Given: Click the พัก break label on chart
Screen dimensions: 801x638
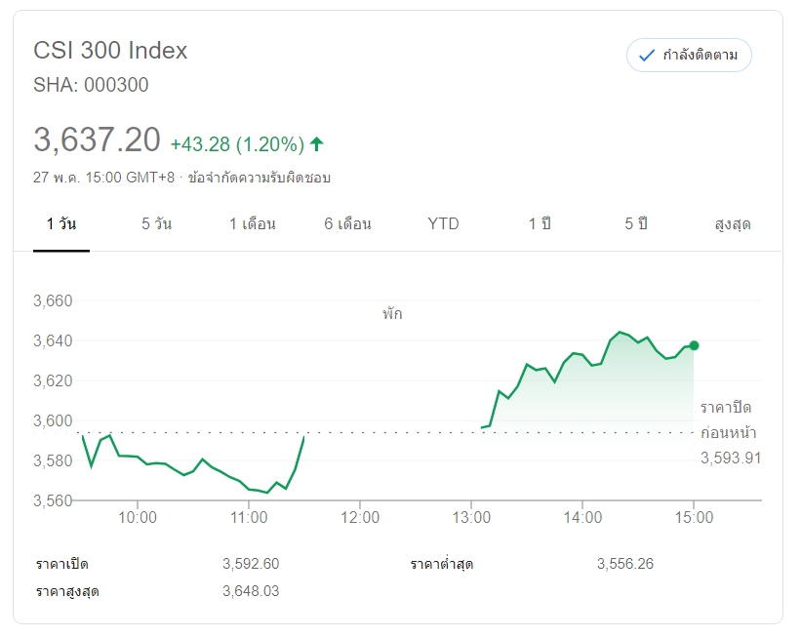Looking at the screenshot, I should click(x=392, y=314).
